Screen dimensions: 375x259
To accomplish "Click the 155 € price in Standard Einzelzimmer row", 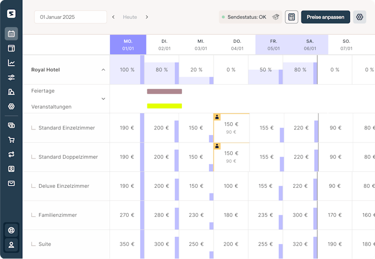I will click(x=267, y=128).
